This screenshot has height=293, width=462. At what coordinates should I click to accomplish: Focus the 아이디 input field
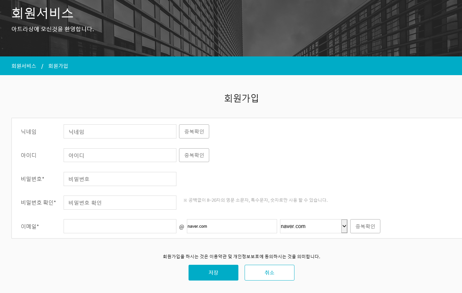[120, 155]
